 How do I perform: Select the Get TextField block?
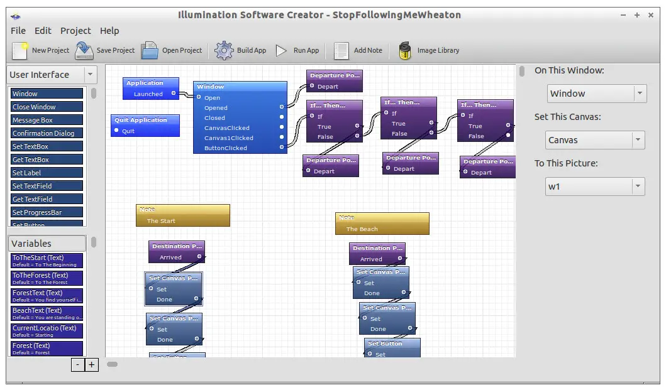pyautogui.click(x=47, y=198)
